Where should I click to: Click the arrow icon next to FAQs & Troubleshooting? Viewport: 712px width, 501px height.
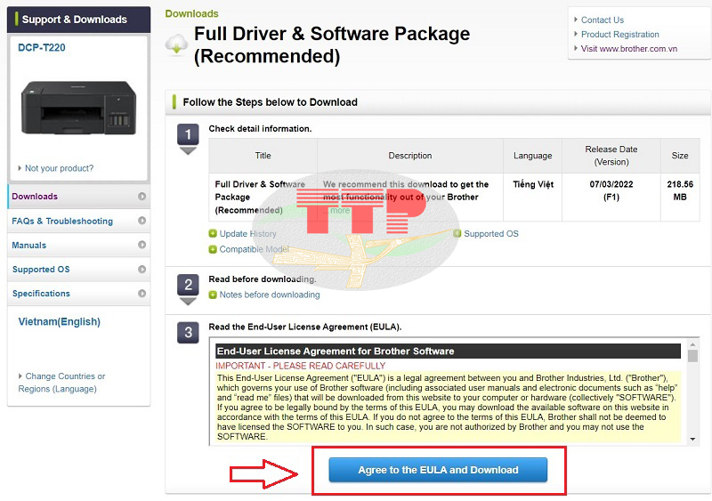[x=142, y=221]
